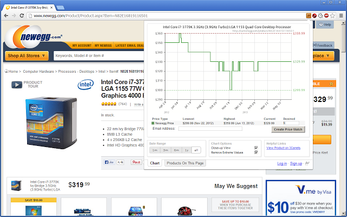Click the Feedback button

tap(323, 46)
